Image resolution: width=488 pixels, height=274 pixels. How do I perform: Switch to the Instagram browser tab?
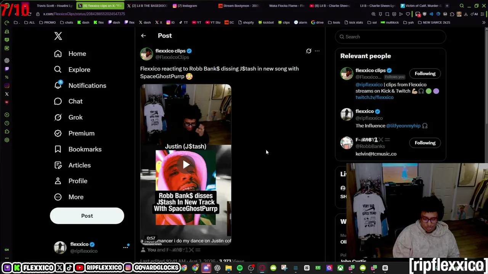(x=185, y=6)
